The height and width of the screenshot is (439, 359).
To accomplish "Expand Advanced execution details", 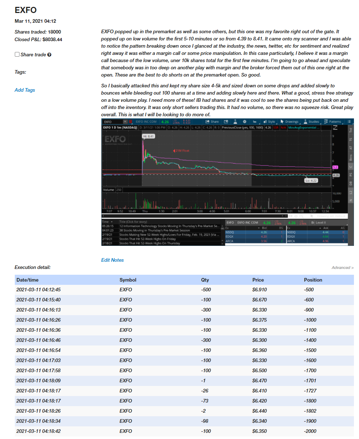I will (x=342, y=268).
